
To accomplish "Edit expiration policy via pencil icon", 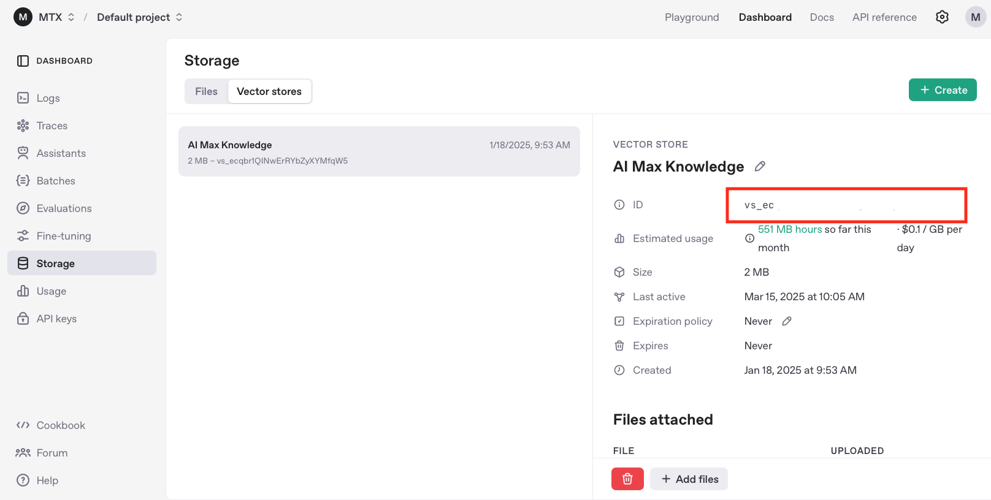I will (787, 321).
